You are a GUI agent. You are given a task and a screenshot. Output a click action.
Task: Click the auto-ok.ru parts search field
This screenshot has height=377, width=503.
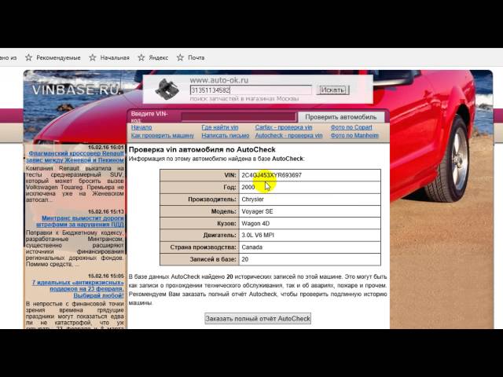(x=250, y=90)
